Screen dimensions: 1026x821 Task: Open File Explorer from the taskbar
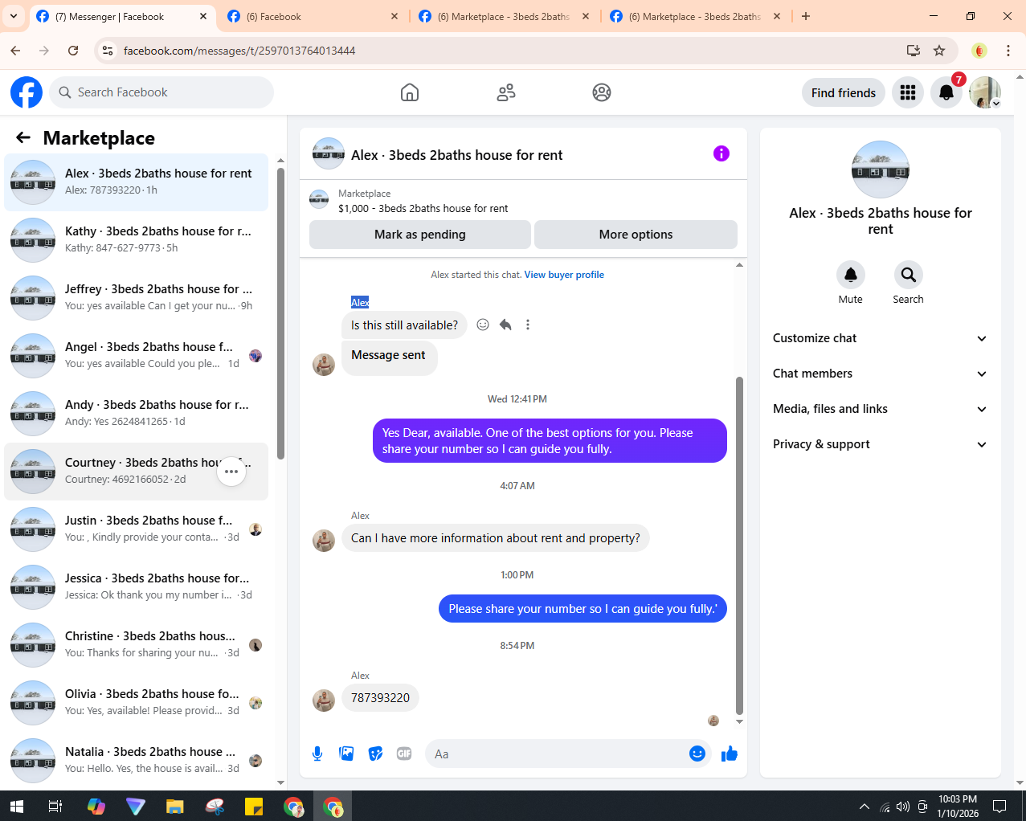click(175, 806)
